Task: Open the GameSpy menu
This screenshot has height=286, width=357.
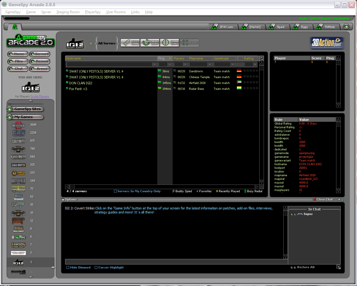Action: [x=13, y=12]
